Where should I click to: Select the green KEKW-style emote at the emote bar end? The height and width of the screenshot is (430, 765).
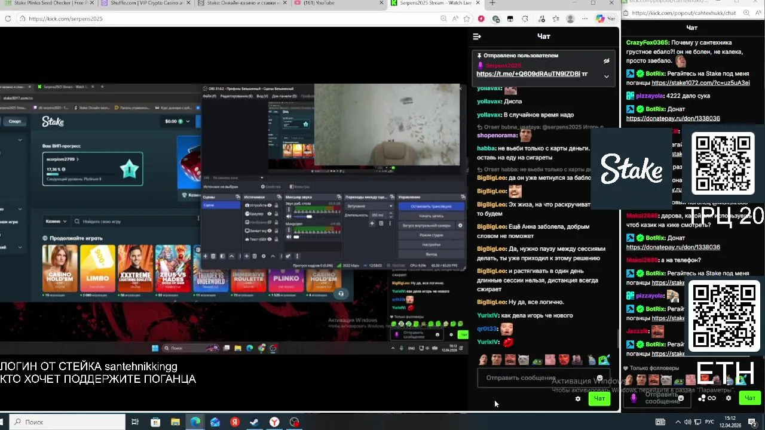click(x=604, y=360)
